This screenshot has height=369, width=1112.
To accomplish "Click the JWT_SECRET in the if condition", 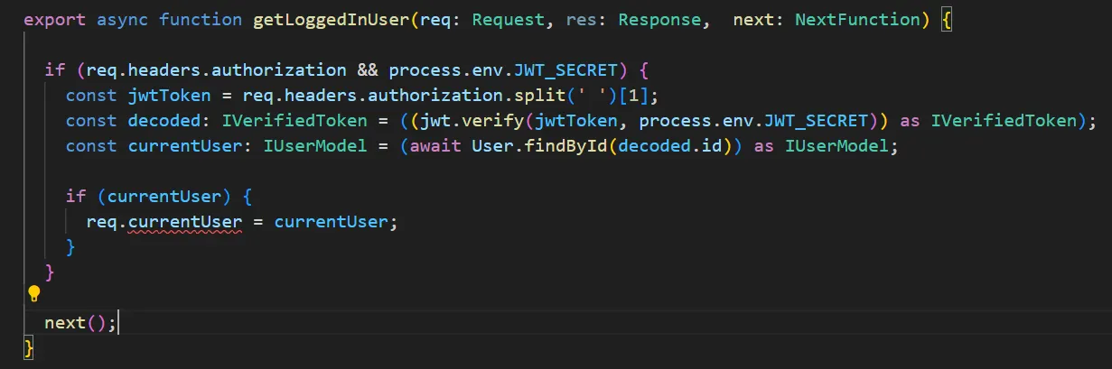I will coord(565,69).
